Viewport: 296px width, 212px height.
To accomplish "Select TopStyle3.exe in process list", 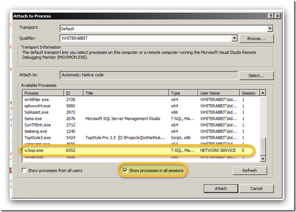I will coord(37,138).
